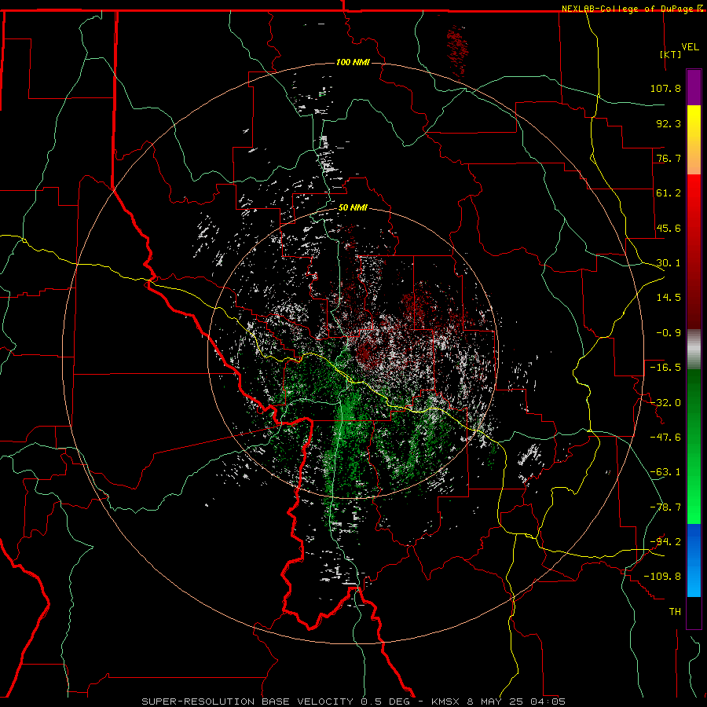
Task: Click SUPER-RESOLUTION BASE VELOCITY product title
Action: pyautogui.click(x=248, y=702)
